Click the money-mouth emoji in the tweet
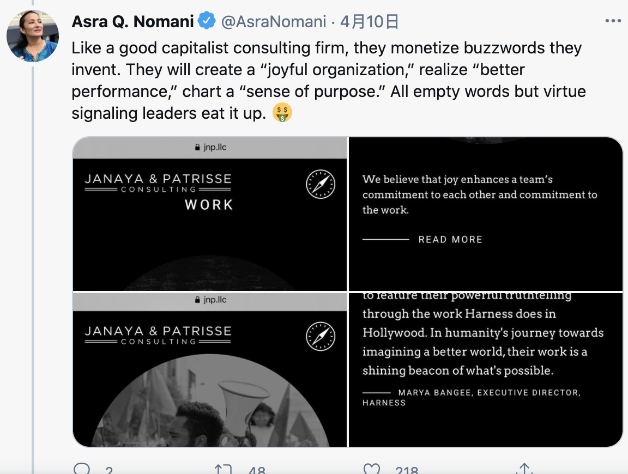Screen dimensions: 628x474 click(282, 113)
